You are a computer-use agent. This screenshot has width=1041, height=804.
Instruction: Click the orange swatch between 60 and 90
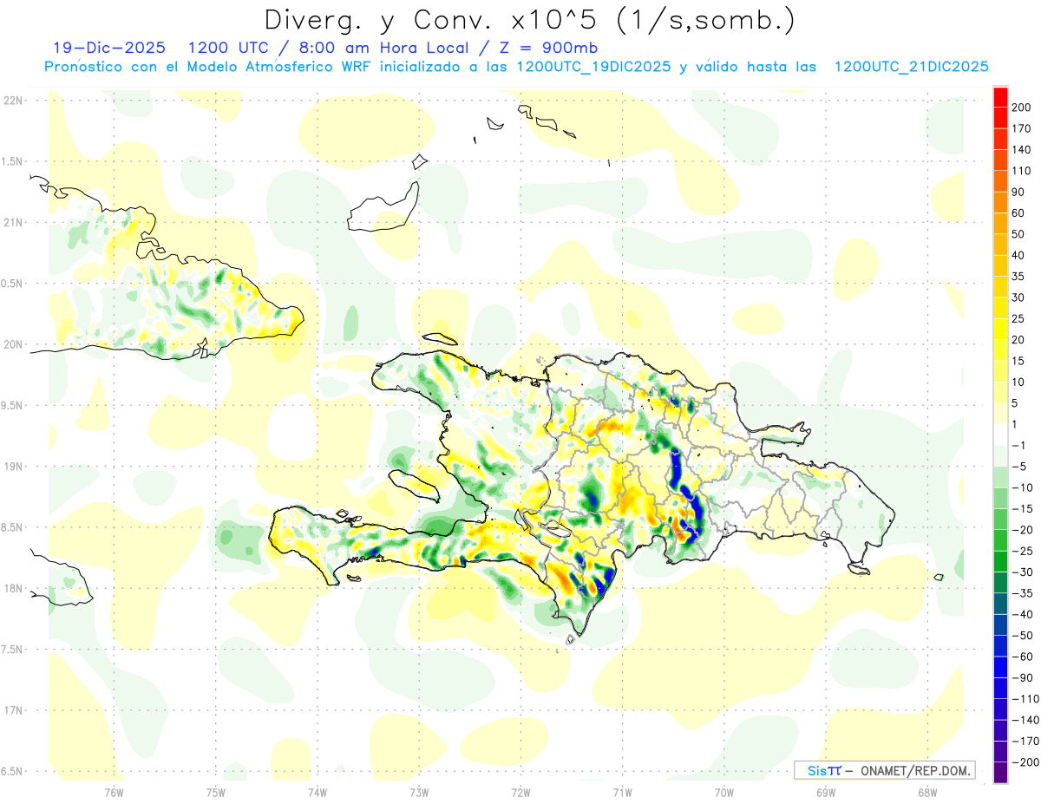1000,202
